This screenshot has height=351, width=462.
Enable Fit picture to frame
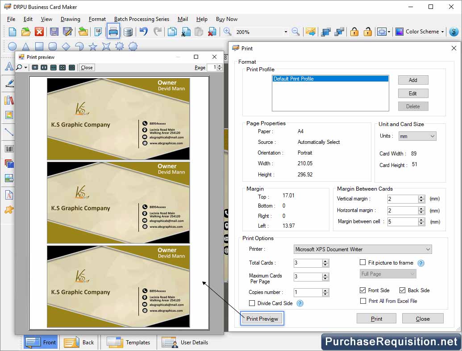[x=363, y=262]
